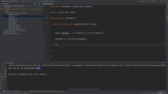This screenshot has height=94, width=168.
Task: Click the Clear All trash icon in Run console
Action: point(6,77)
